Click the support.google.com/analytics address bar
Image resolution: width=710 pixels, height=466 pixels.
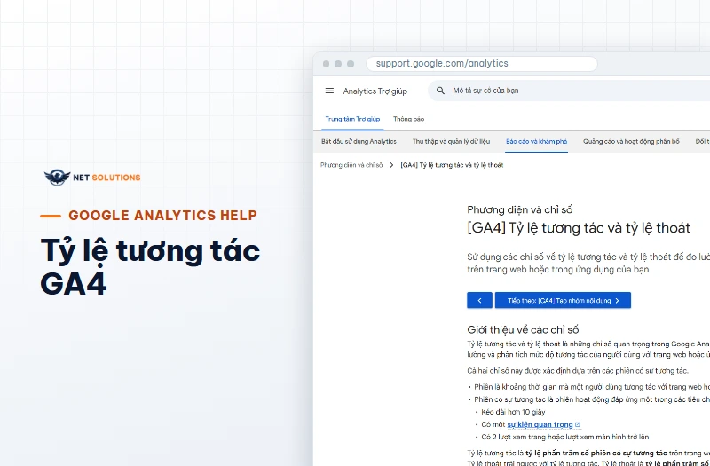pos(482,63)
